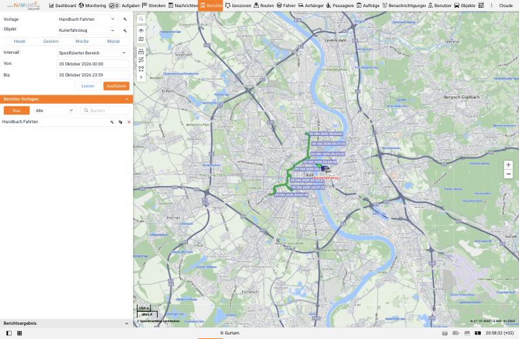Open the Intervall dropdown Spezifizierter Bereich
Screen dimensions: 519x339
point(93,53)
